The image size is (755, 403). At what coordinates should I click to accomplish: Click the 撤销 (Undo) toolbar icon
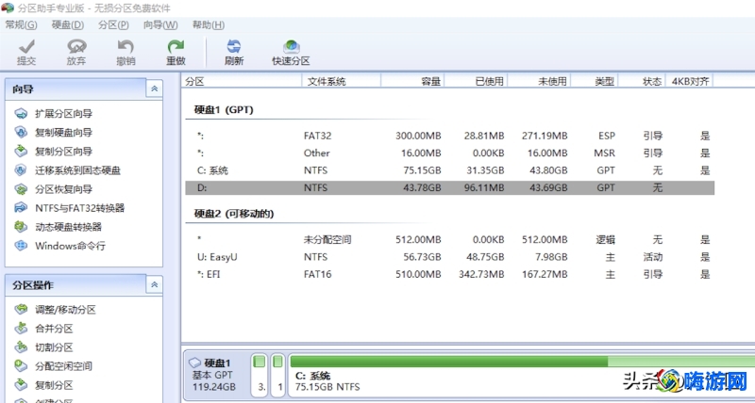coord(126,46)
